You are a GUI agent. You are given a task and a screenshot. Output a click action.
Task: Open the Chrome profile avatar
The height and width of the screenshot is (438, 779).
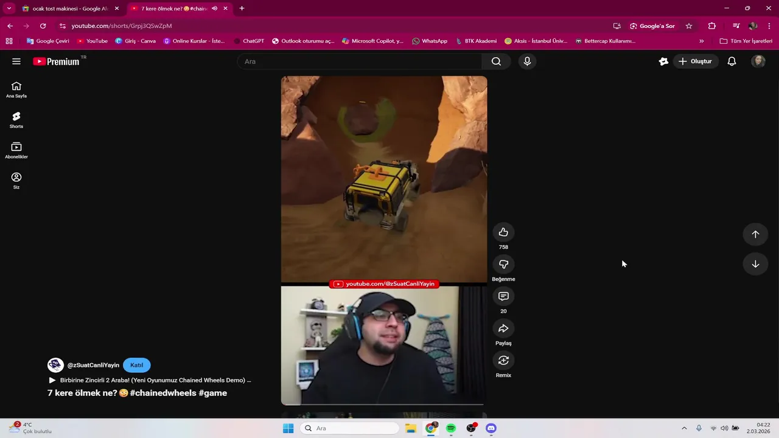point(753,26)
